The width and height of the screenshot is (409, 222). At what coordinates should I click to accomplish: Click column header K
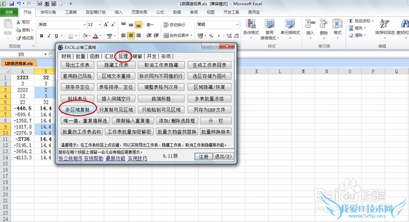(257, 71)
